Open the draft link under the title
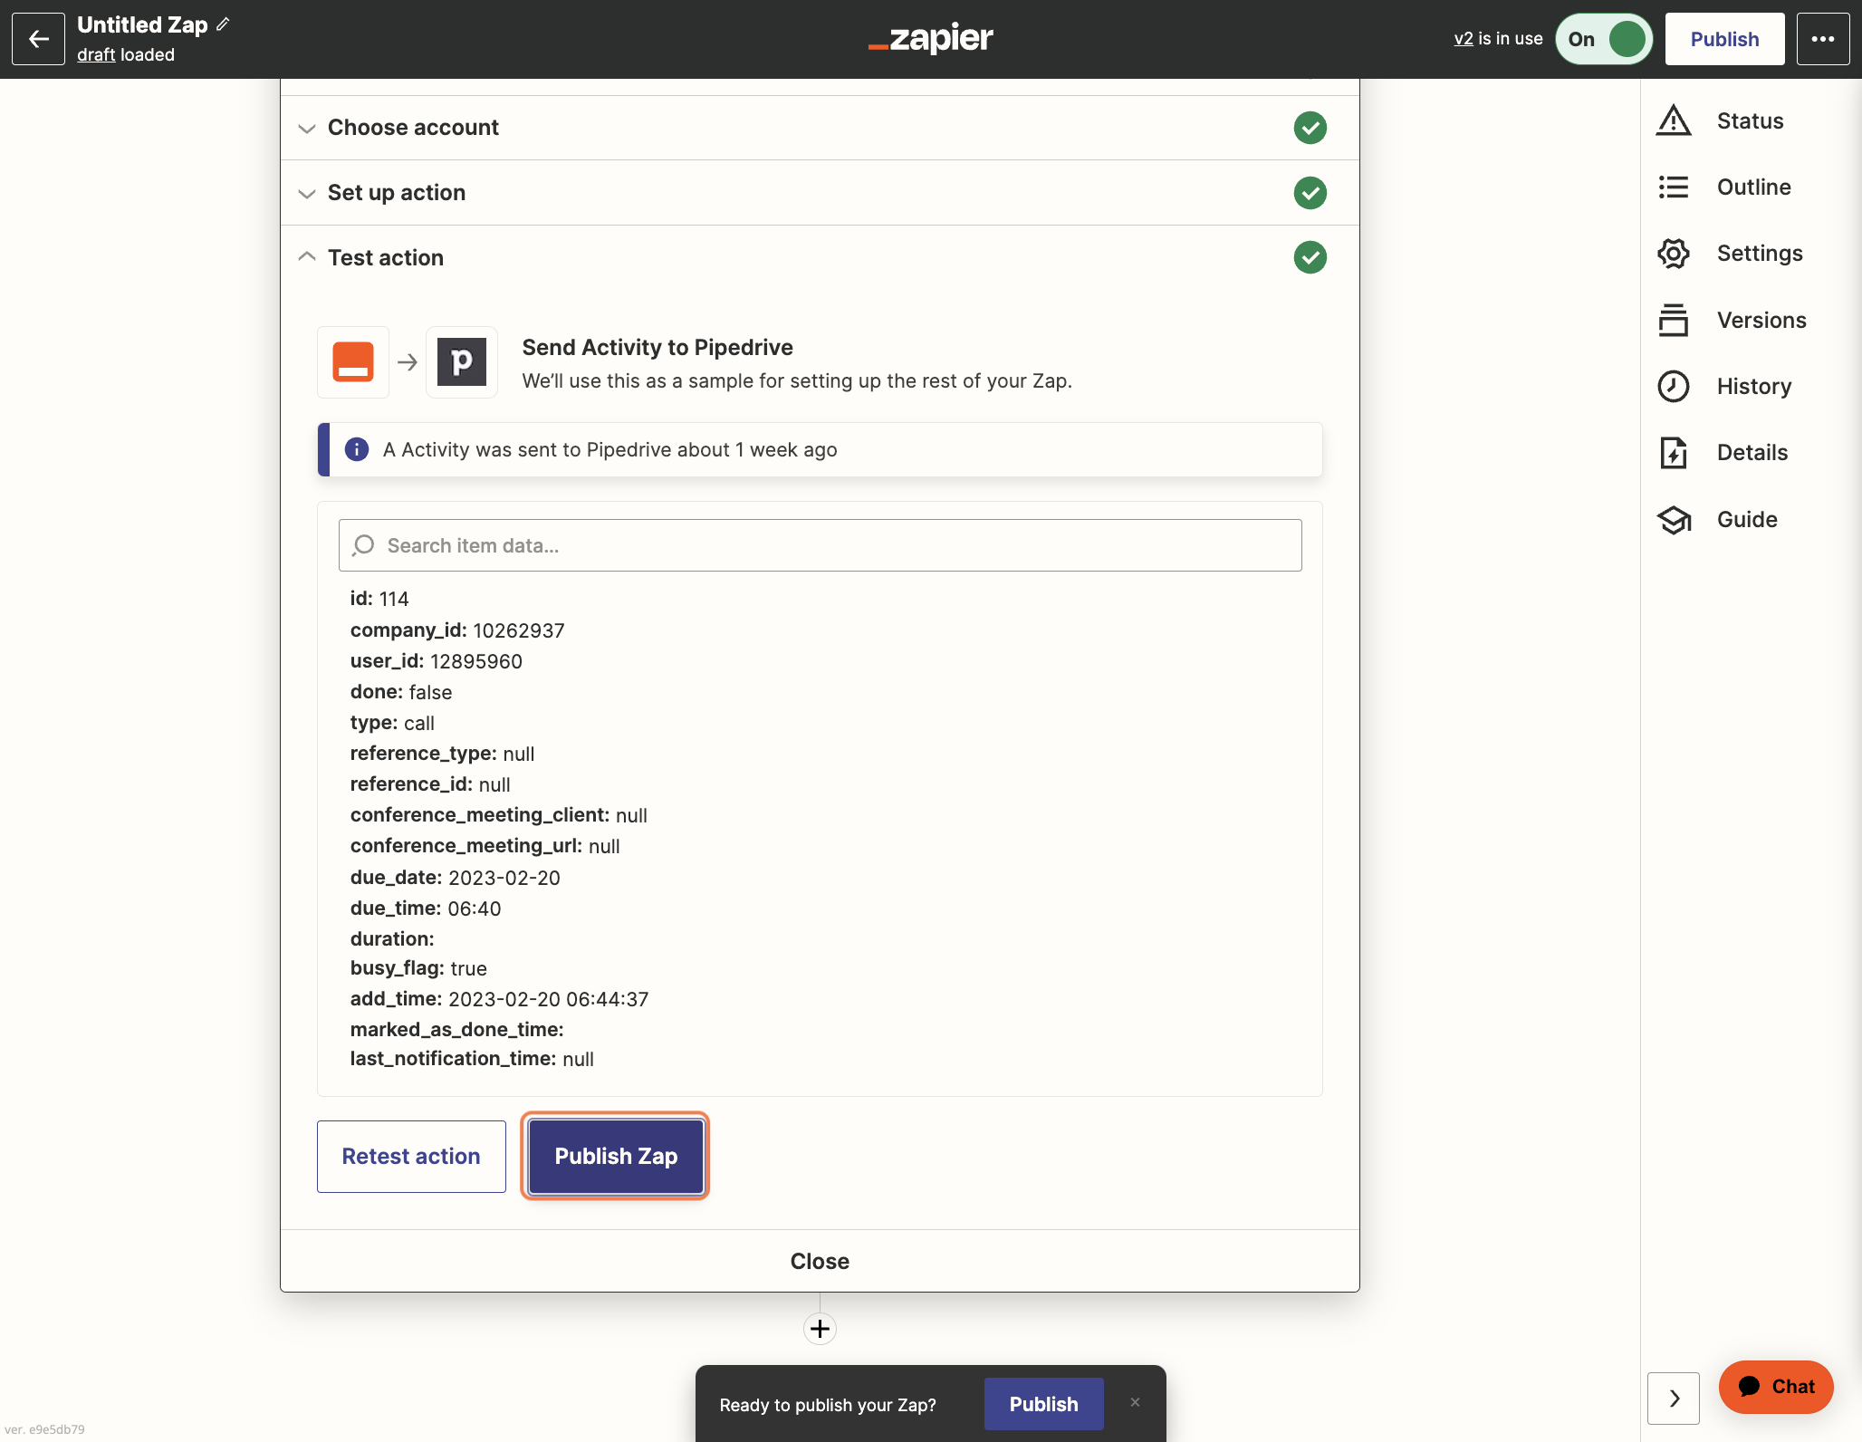The width and height of the screenshot is (1862, 1442). pyautogui.click(x=96, y=54)
